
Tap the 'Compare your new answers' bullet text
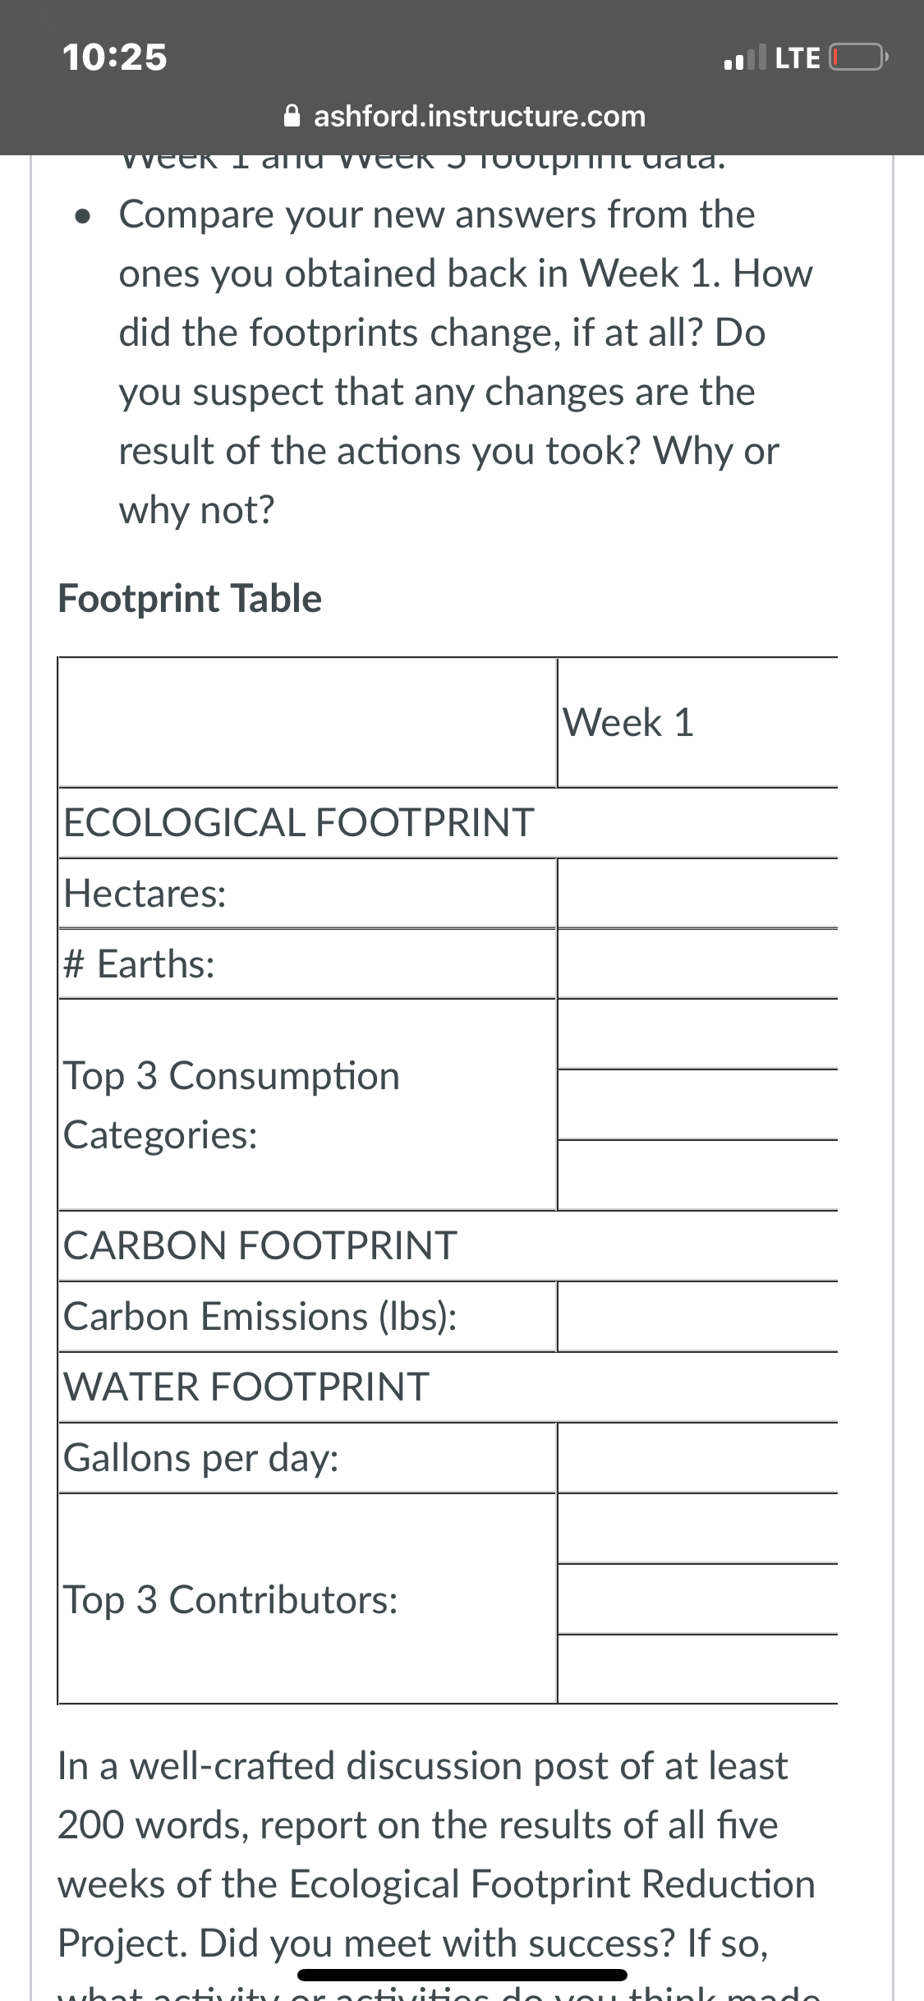pyautogui.click(x=466, y=362)
